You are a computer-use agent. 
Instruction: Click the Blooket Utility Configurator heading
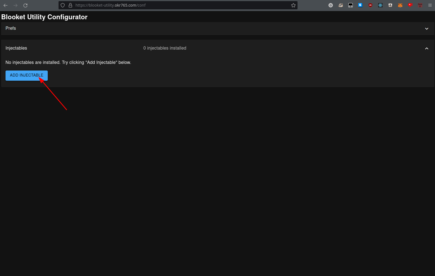pos(44,17)
